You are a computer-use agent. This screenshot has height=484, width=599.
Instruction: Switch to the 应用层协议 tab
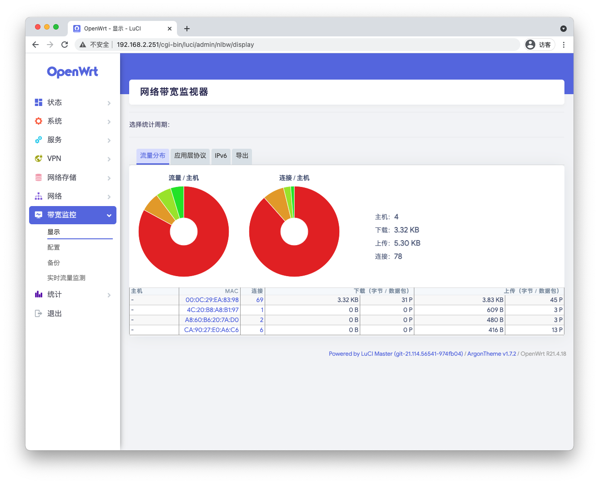point(190,156)
